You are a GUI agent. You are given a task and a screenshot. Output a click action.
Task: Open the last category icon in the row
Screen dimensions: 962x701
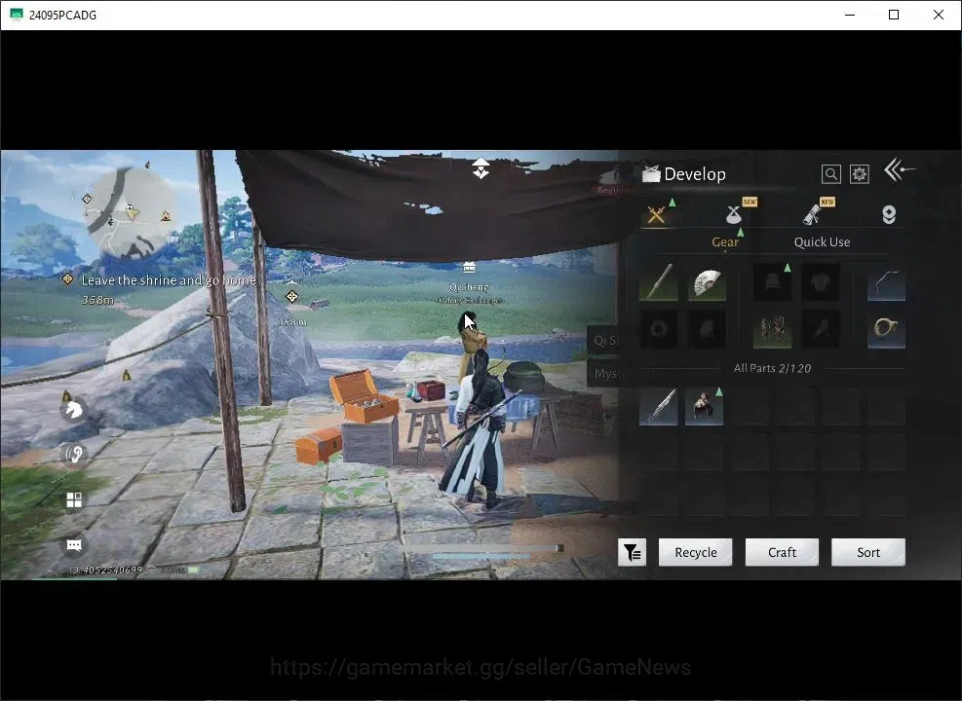pyautogui.click(x=888, y=214)
